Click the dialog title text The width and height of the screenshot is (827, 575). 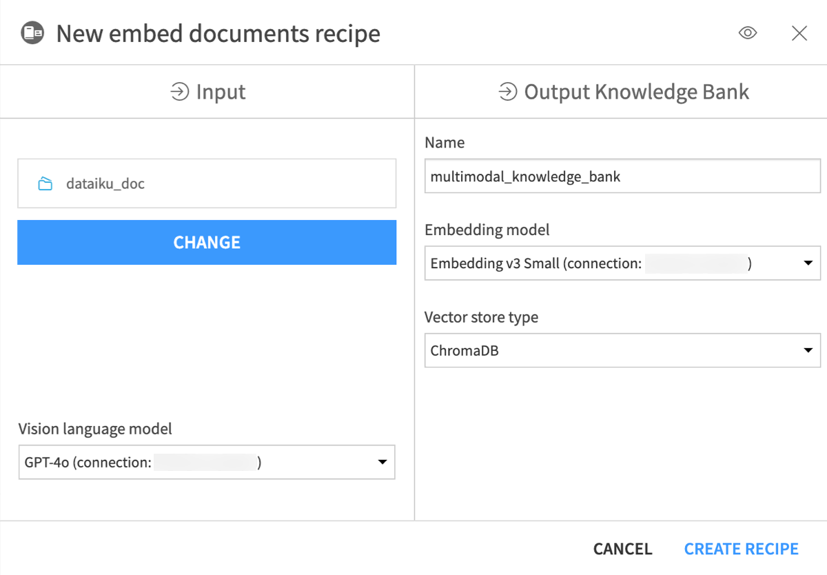point(218,33)
